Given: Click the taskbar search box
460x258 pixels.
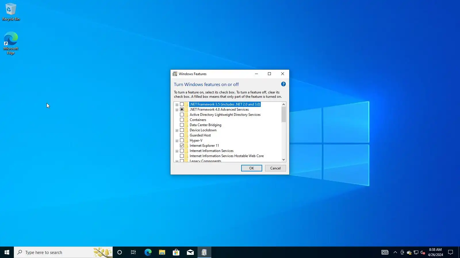Looking at the screenshot, I should click(x=63, y=252).
